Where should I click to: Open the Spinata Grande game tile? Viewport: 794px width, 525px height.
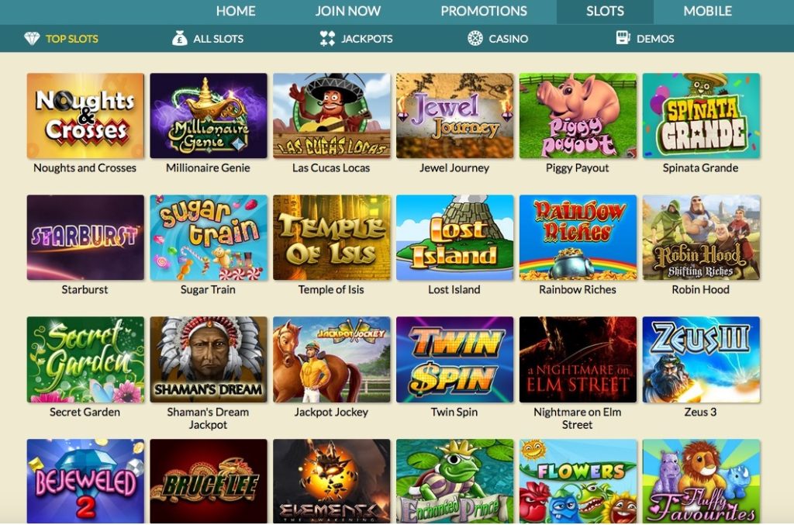tap(701, 116)
